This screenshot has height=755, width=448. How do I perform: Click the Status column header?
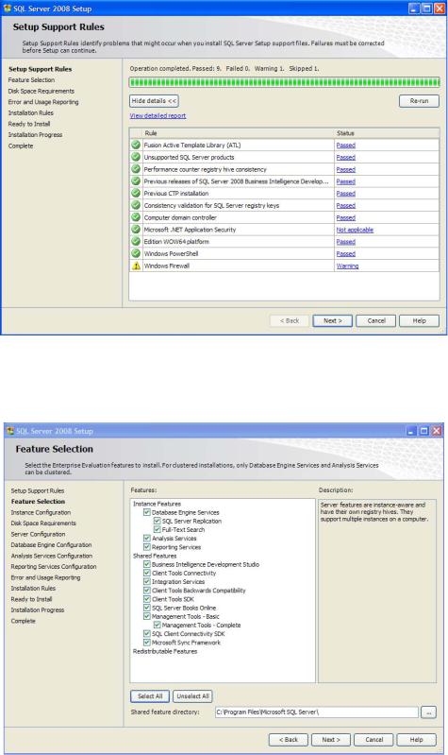[x=387, y=133]
